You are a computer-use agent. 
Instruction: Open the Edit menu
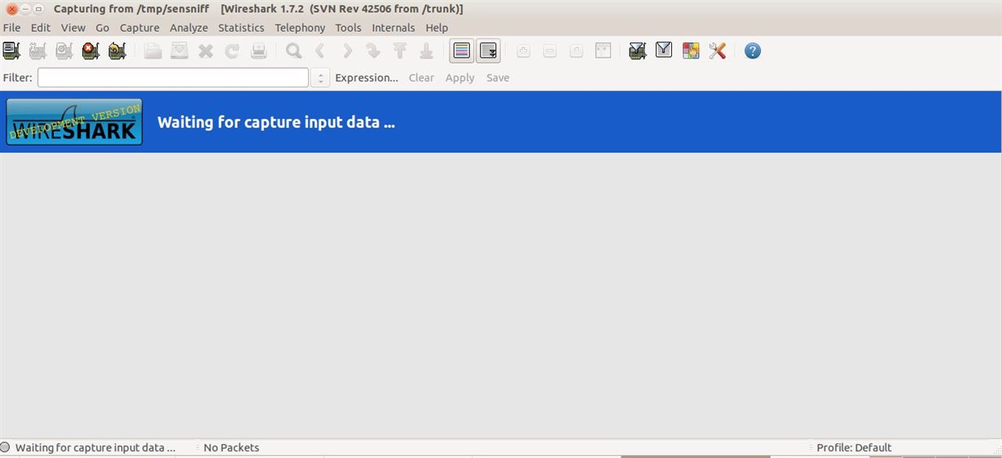point(41,28)
